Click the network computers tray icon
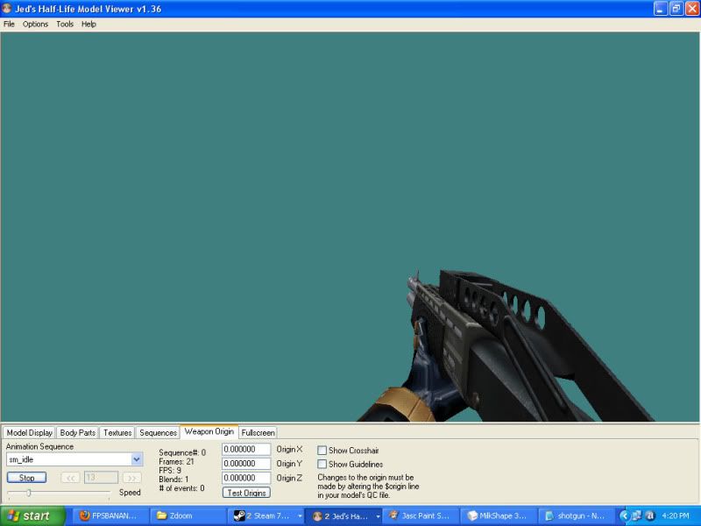Viewport: 701px width, 526px height. [x=637, y=515]
